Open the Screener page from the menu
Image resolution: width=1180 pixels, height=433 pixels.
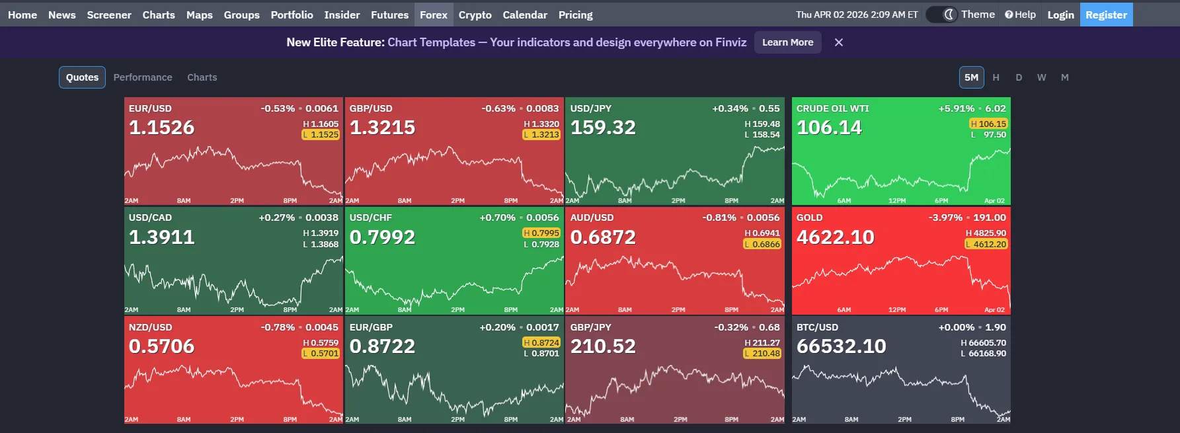(x=108, y=14)
